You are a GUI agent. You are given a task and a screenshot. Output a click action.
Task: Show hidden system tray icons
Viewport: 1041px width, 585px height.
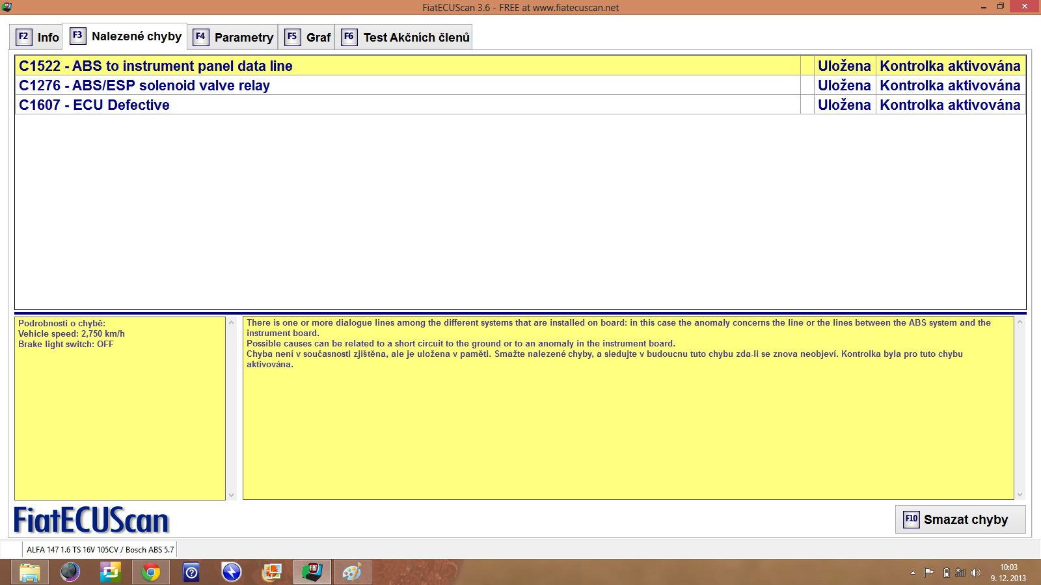coord(913,573)
